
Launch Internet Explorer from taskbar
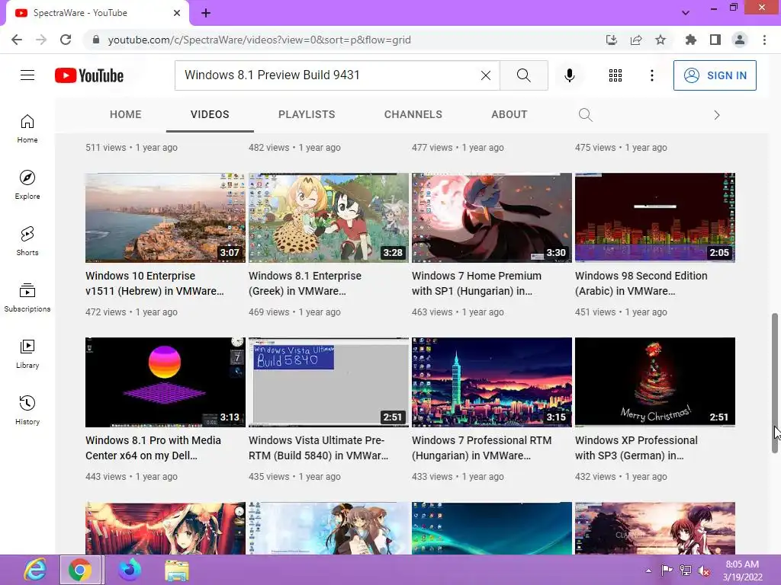point(35,570)
